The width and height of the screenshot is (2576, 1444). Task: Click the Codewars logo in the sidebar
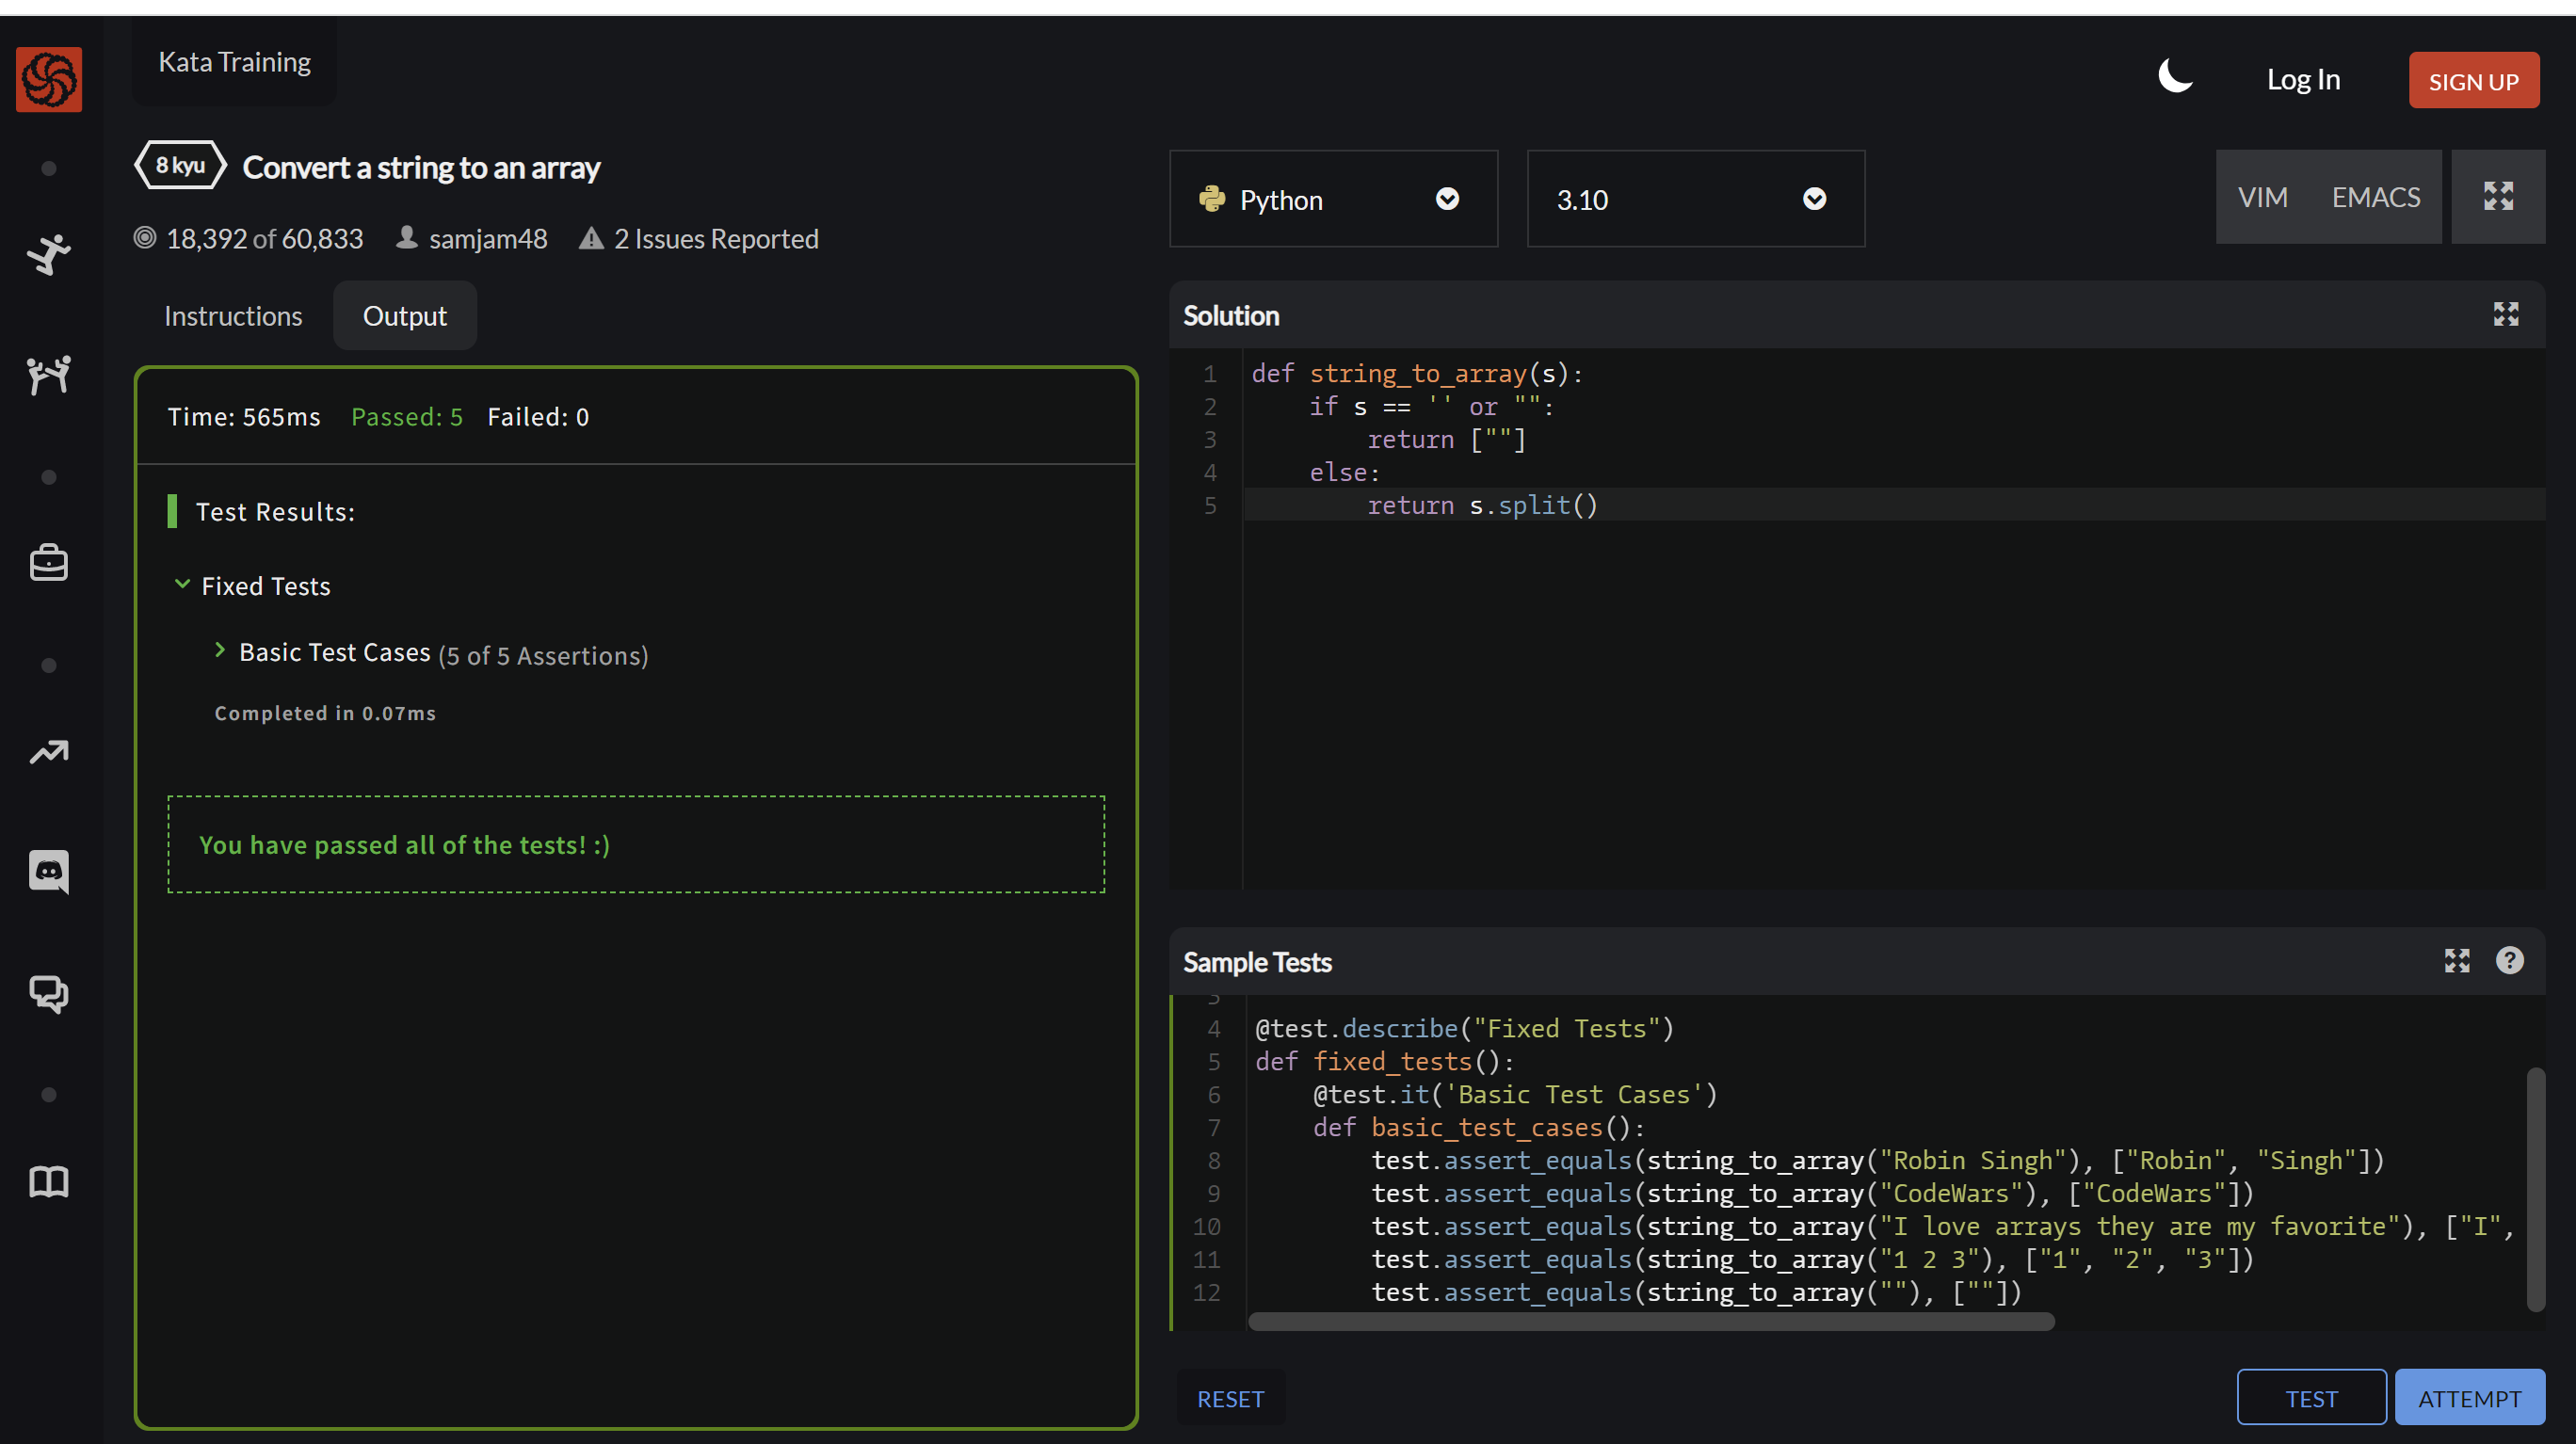click(48, 80)
